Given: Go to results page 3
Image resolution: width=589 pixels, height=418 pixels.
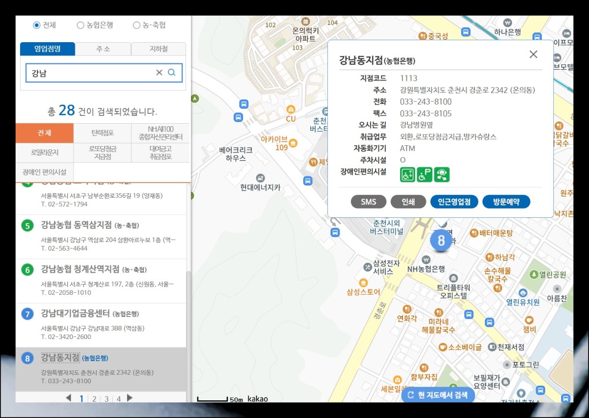Looking at the screenshot, I should tap(106, 399).
